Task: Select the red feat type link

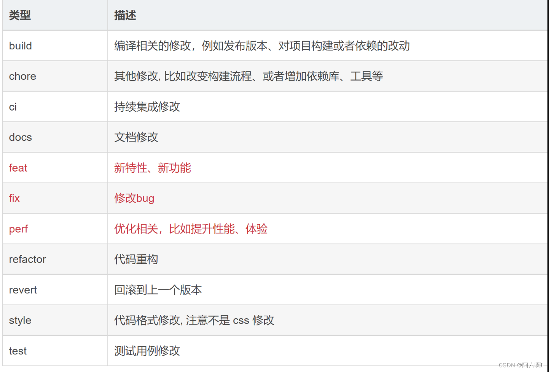Action: [x=18, y=168]
